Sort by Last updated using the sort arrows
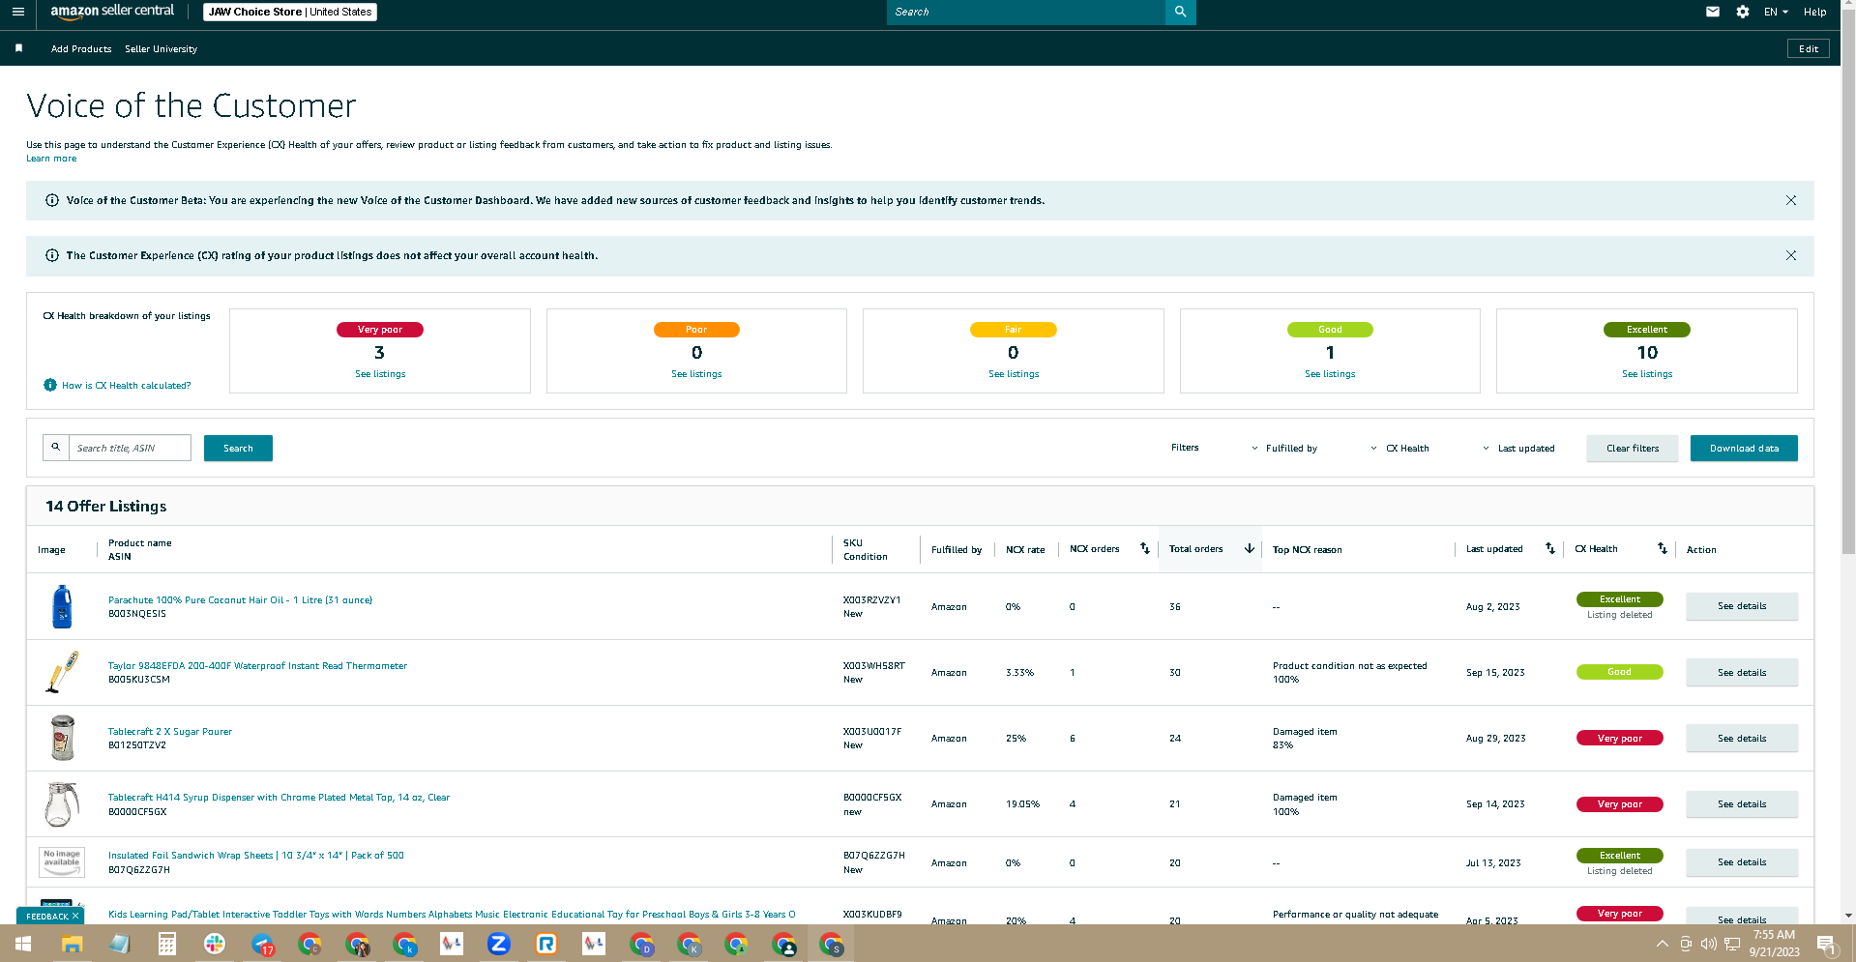Viewport: 1856px width, 962px height. click(x=1550, y=548)
